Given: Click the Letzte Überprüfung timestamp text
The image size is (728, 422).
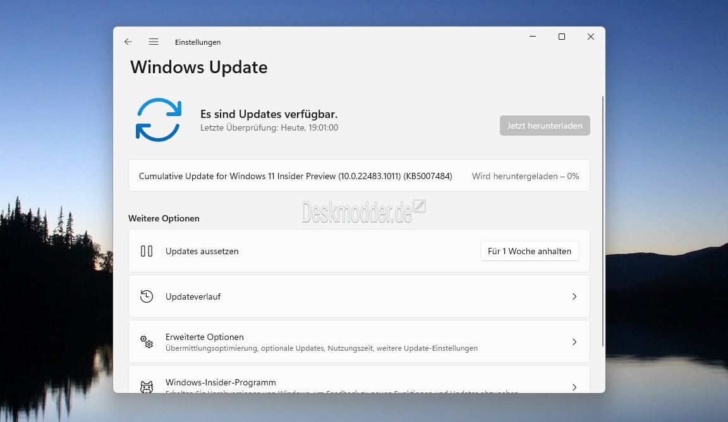Looking at the screenshot, I should coord(269,127).
